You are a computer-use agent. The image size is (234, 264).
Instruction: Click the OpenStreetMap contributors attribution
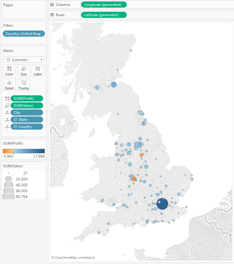tap(73, 258)
